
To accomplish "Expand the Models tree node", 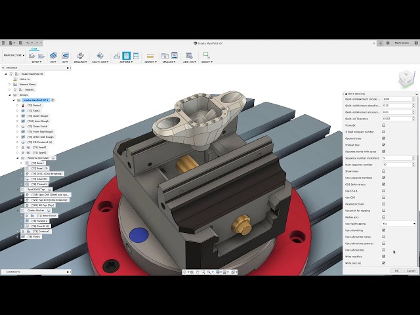I will coord(10,89).
